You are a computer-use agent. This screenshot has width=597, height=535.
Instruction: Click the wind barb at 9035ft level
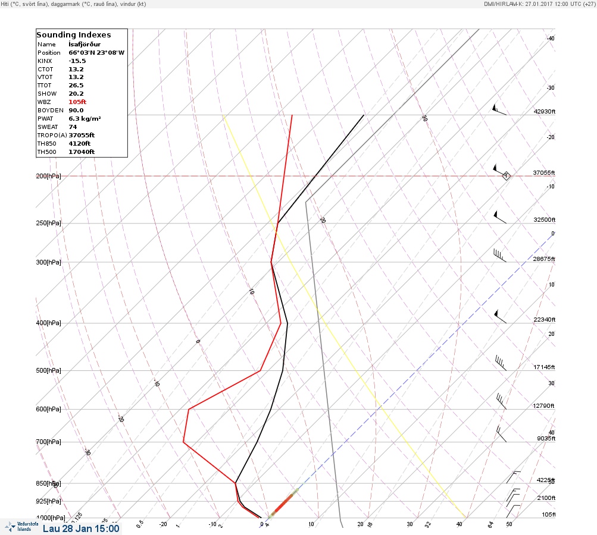click(501, 434)
